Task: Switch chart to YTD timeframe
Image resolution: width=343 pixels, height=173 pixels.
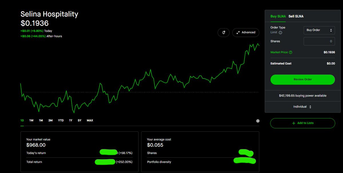Action: tap(61, 120)
